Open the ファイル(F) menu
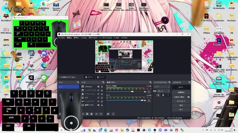 click(x=61, y=38)
